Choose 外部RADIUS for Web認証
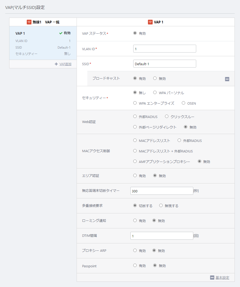This screenshot has width=240, height=287. 135,116
